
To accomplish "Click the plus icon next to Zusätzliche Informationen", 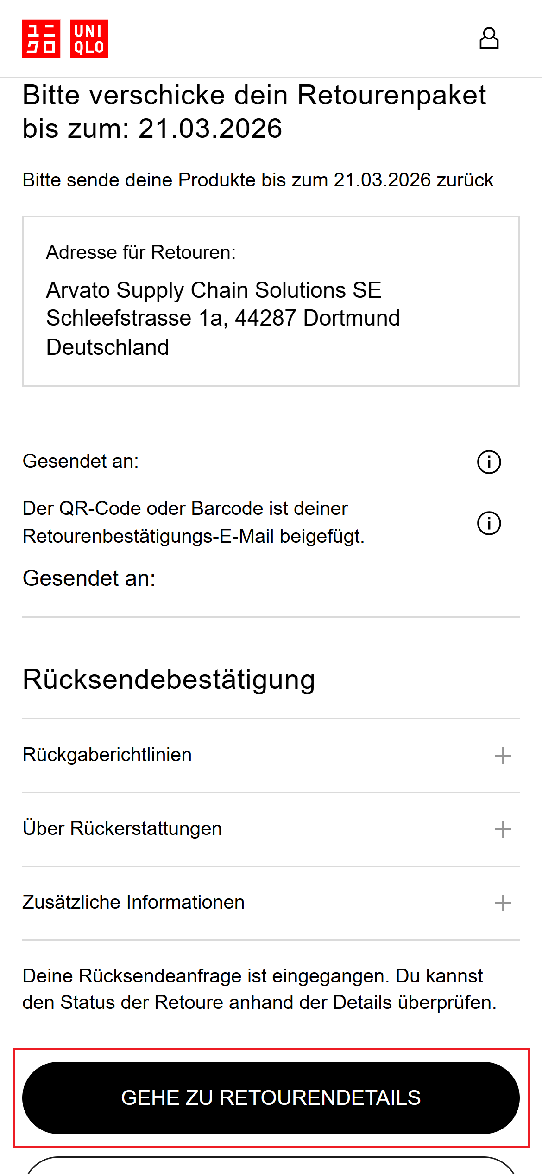I will coord(503,903).
